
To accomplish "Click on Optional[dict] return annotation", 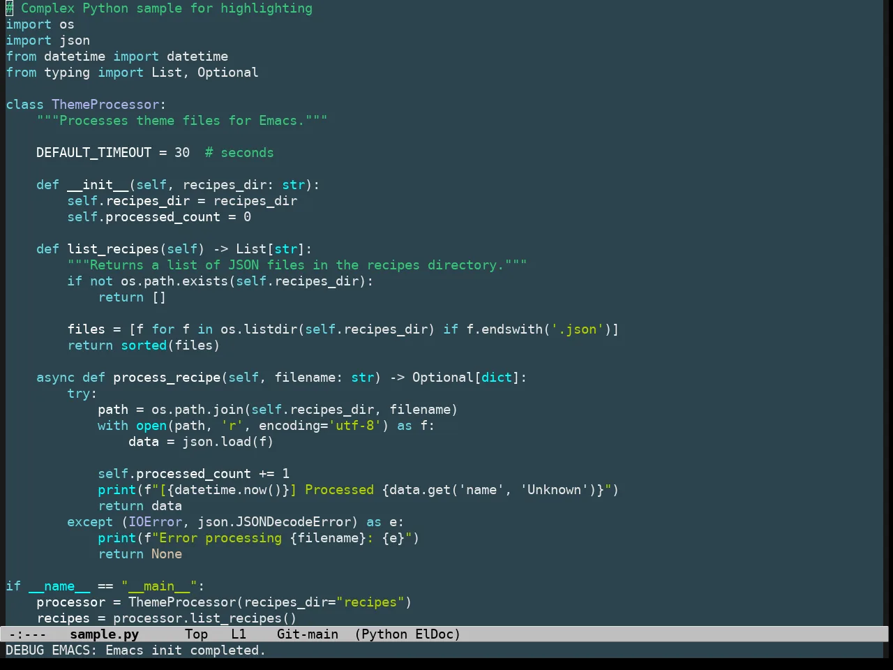I will click(x=466, y=378).
